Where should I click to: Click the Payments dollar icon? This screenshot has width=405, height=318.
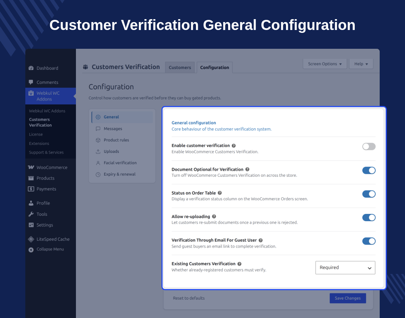tap(31, 189)
